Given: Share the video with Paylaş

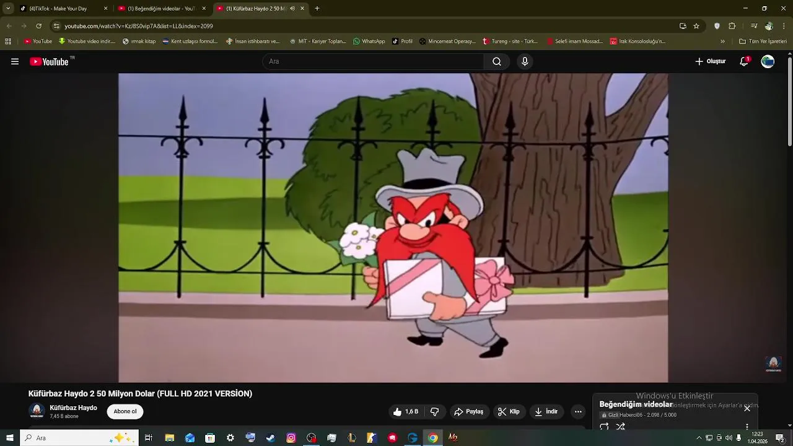Looking at the screenshot, I should (468, 411).
